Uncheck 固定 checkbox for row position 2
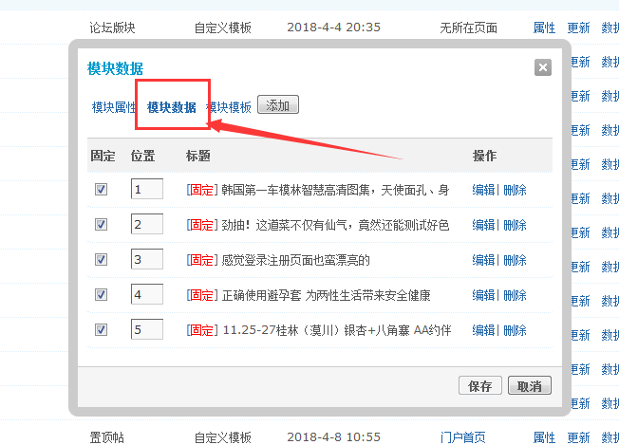Viewport: 619px width, 445px height. (101, 225)
